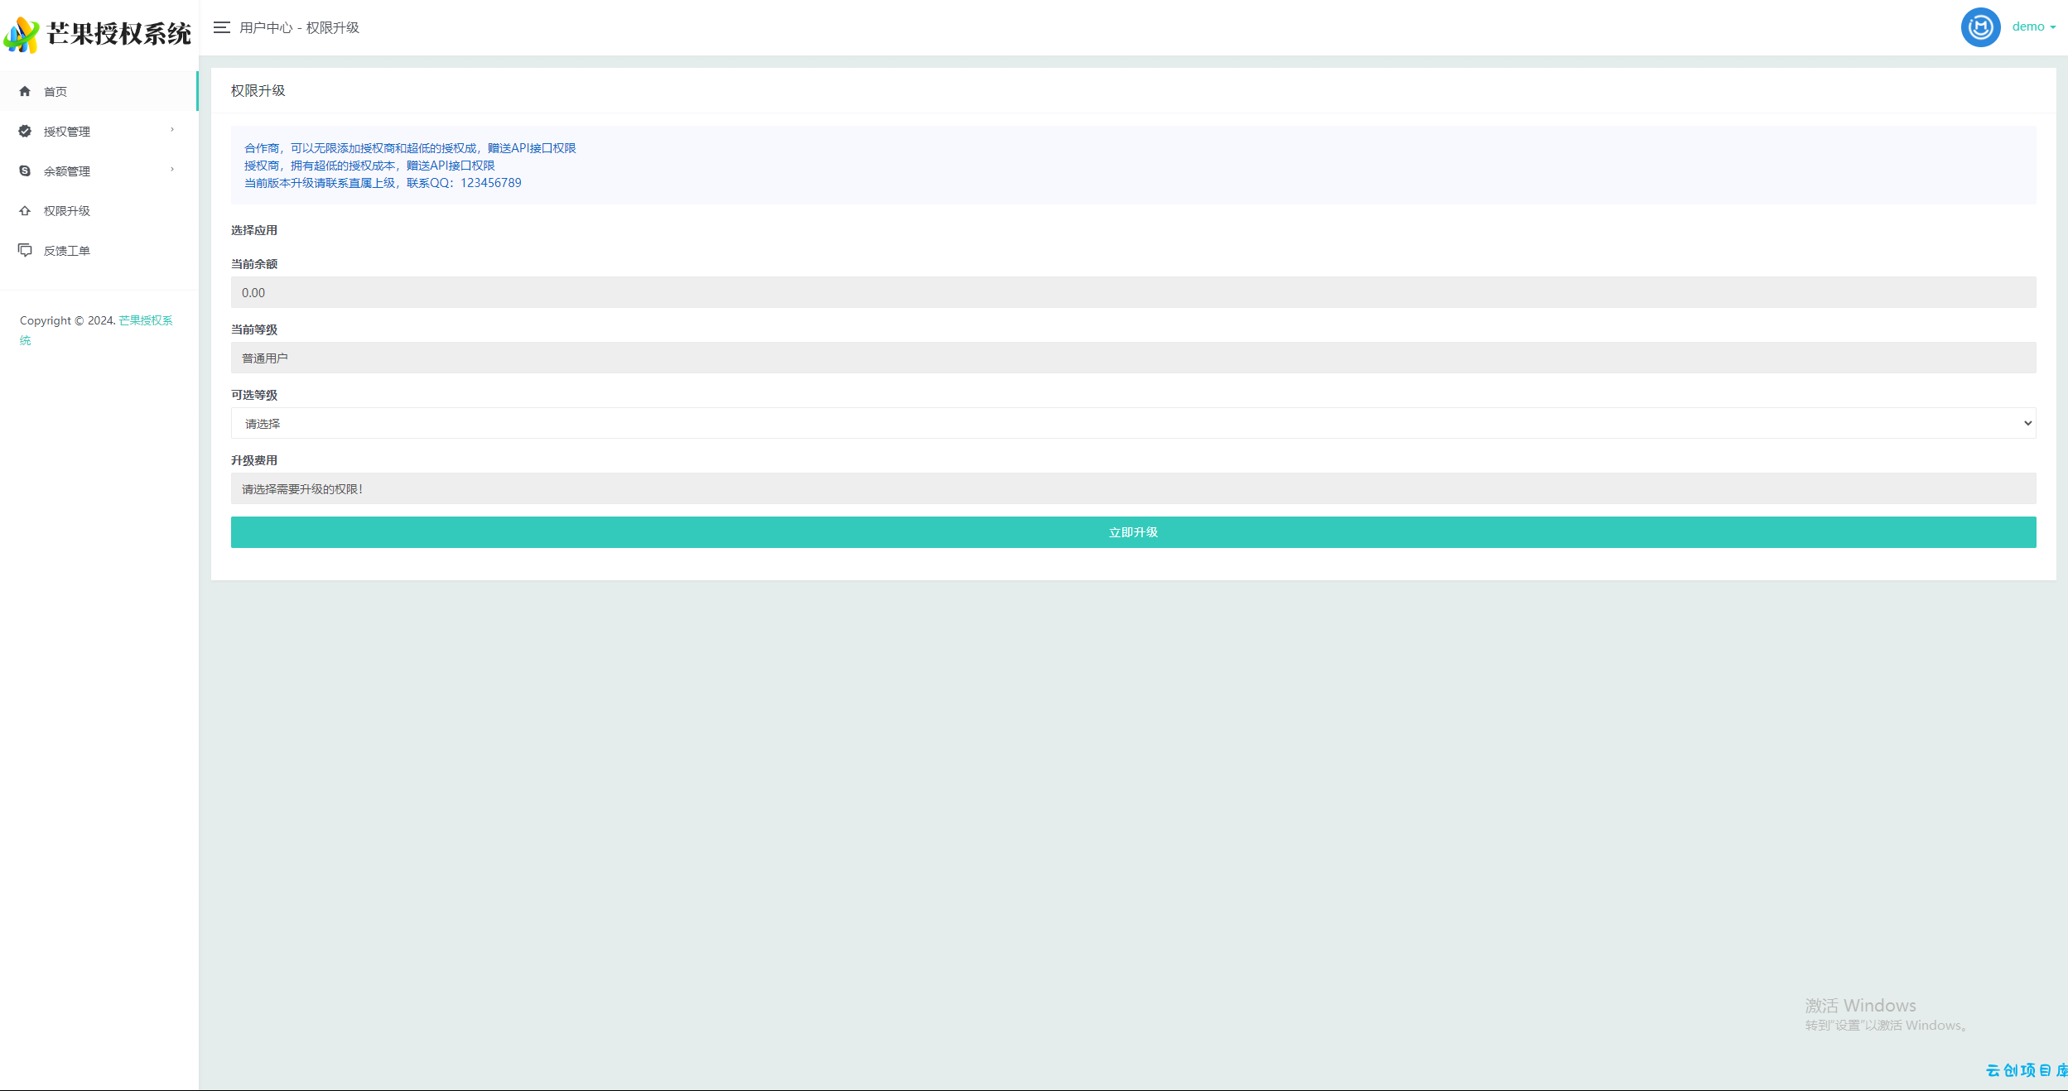This screenshot has width=2068, height=1091.
Task: Click the 当前余额 field showing 0.00
Action: point(1133,292)
